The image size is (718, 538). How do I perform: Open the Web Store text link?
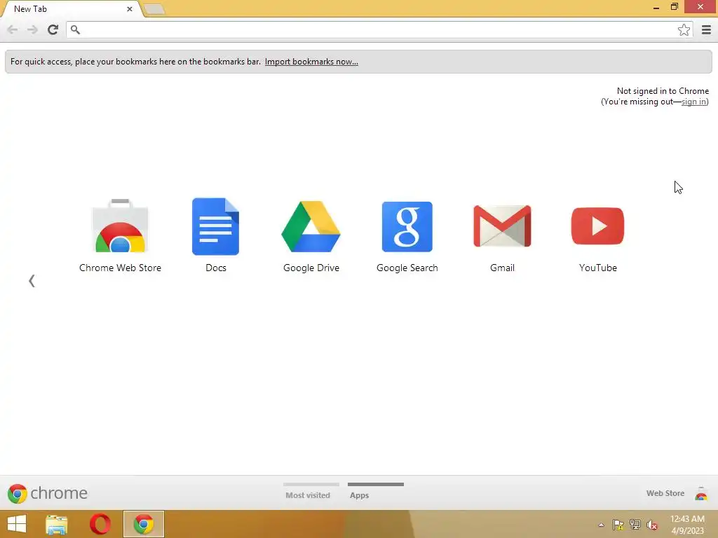(665, 493)
